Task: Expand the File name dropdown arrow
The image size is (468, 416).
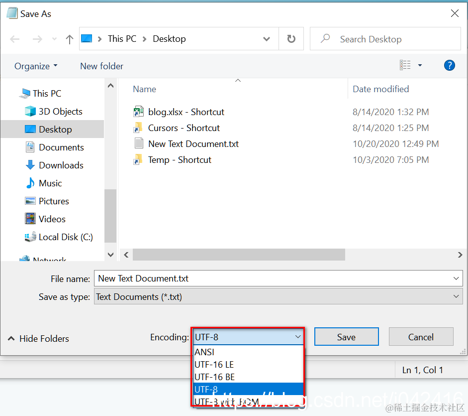Action: coord(456,278)
